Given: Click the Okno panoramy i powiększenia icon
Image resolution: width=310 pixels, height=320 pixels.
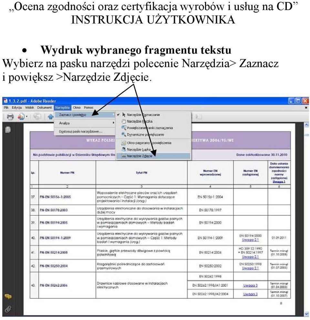Looking at the screenshot, I should pyautogui.click(x=124, y=143).
